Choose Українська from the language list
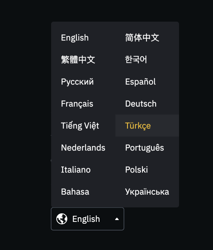Image resolution: width=213 pixels, height=250 pixels. coord(147,192)
